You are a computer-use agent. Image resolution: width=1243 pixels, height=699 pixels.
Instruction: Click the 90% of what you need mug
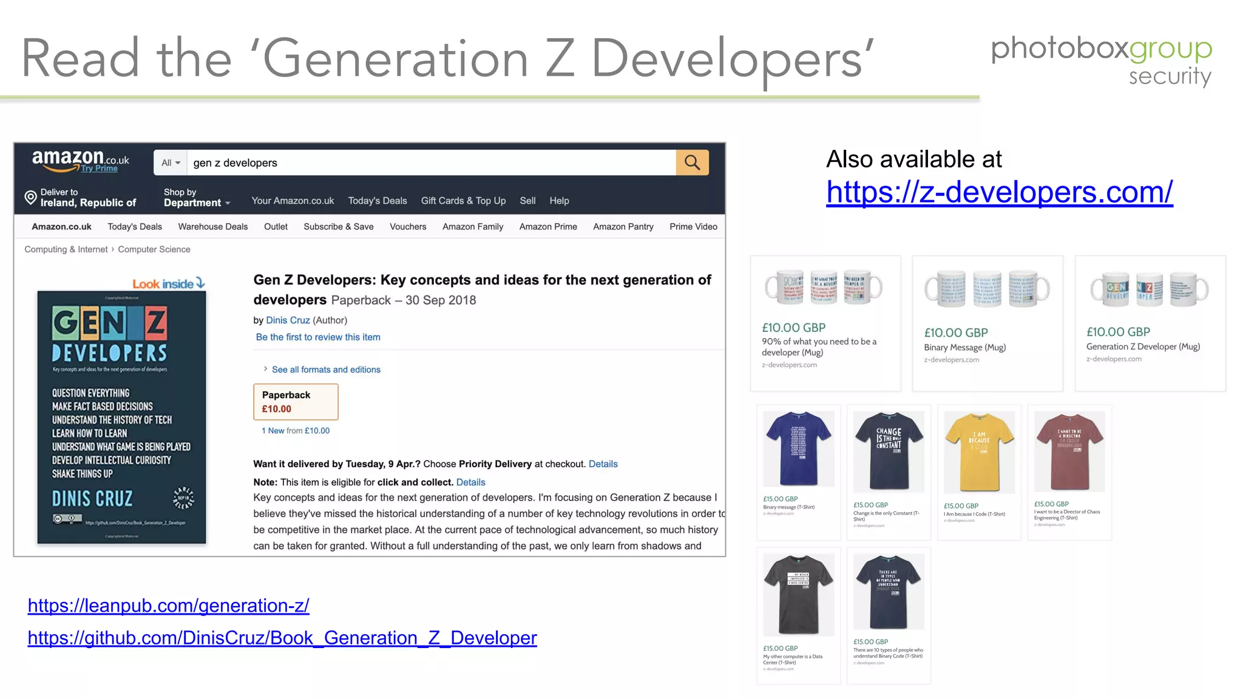pos(825,323)
